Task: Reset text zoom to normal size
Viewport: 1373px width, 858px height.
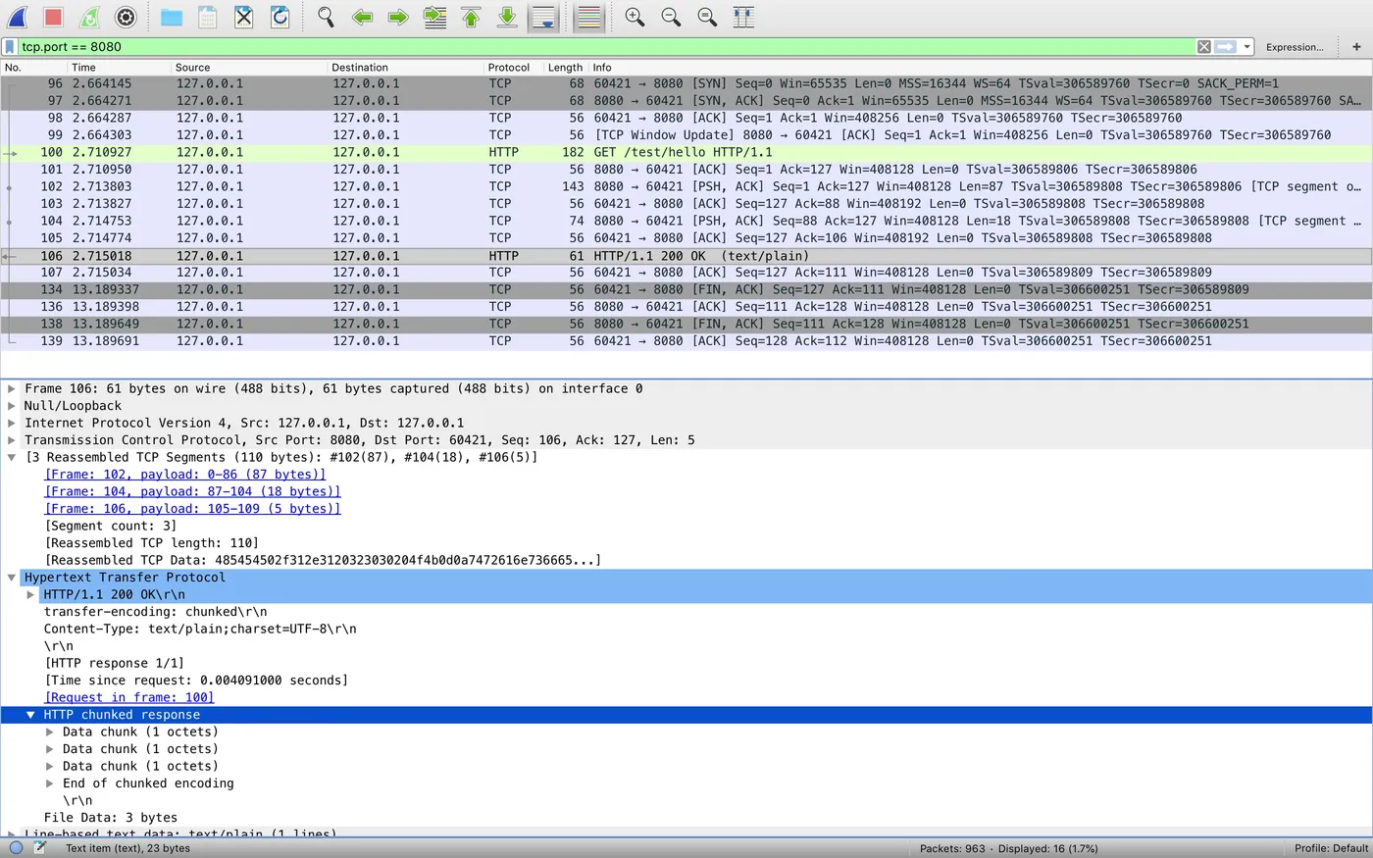Action: [x=707, y=17]
